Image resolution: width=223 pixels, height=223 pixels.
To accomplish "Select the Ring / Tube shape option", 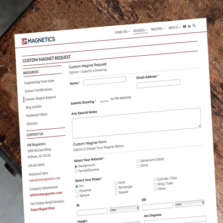I will pos(156,185).
